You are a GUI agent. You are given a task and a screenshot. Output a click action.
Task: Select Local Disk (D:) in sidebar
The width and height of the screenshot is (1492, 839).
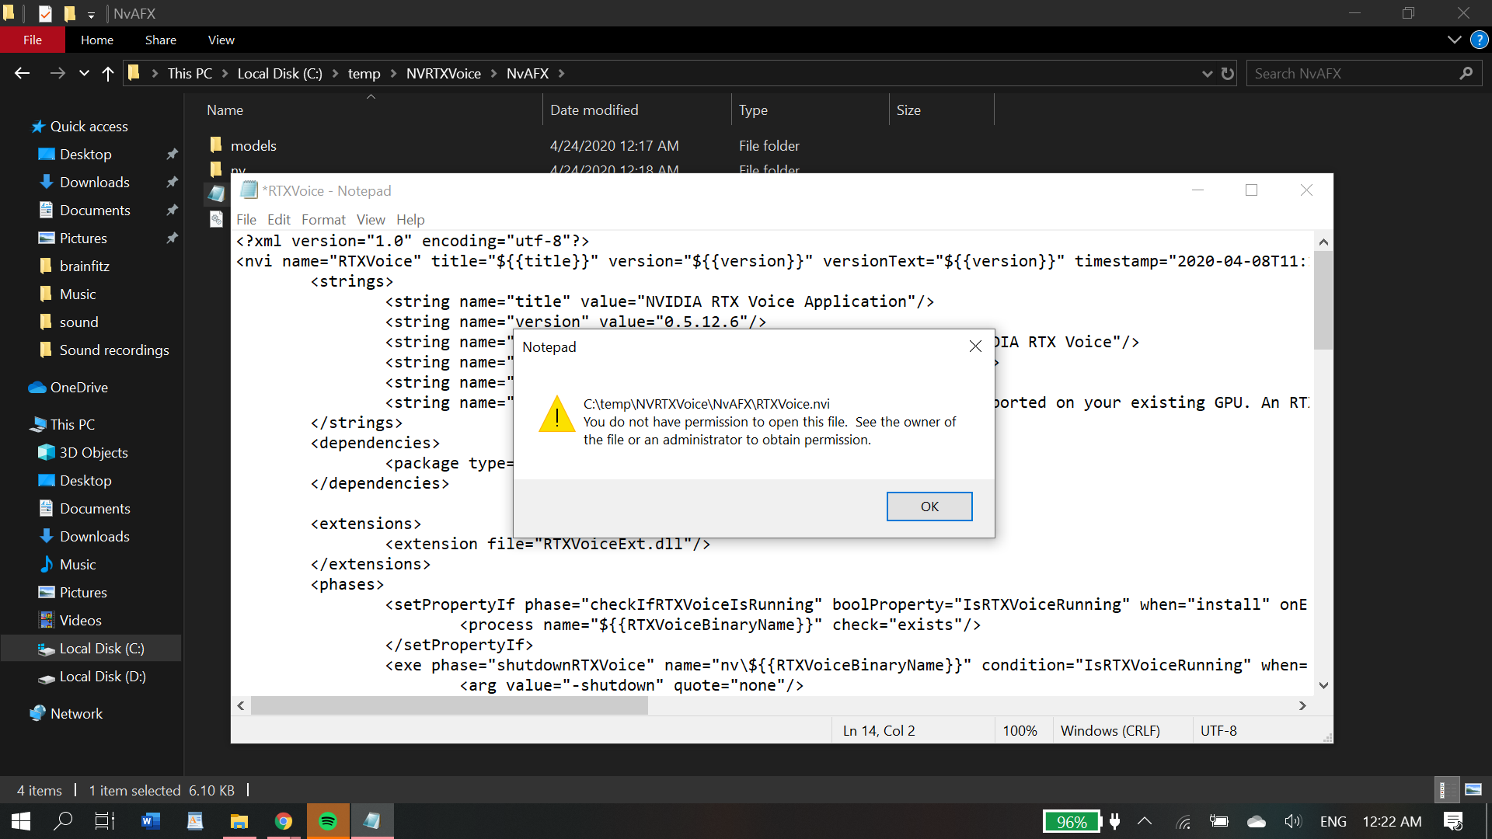coord(103,676)
